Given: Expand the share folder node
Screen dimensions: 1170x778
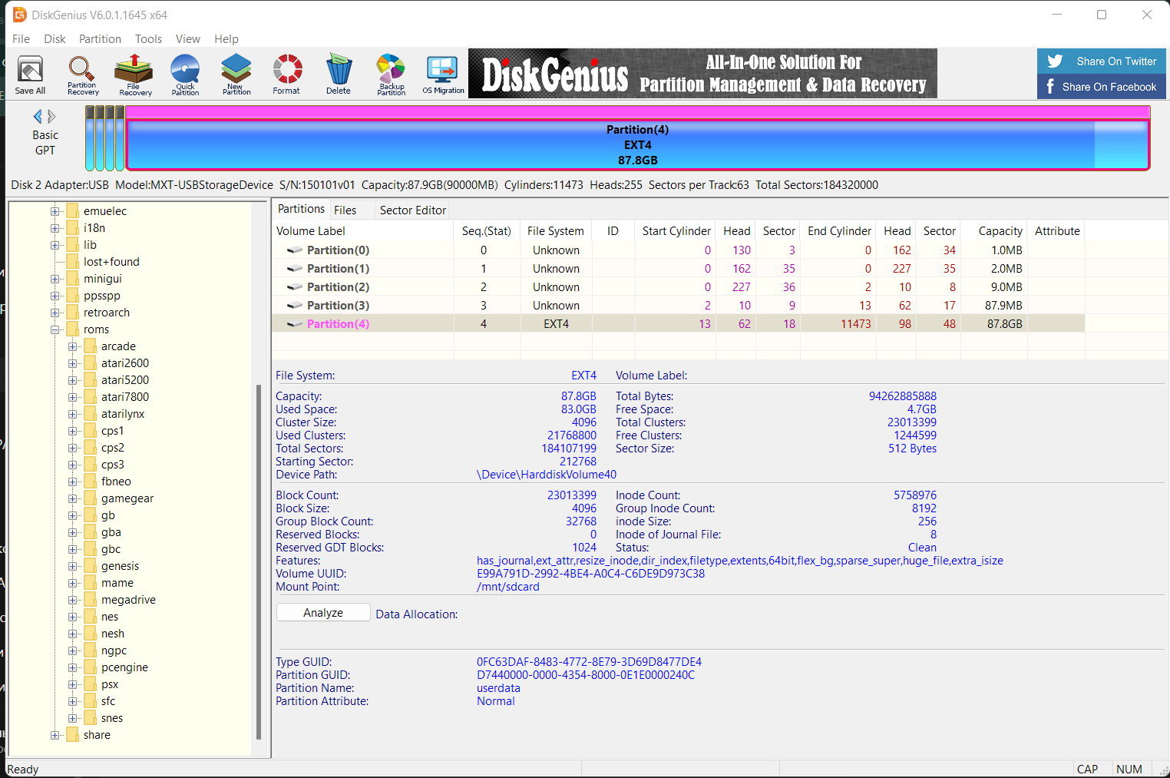Looking at the screenshot, I should pos(55,735).
